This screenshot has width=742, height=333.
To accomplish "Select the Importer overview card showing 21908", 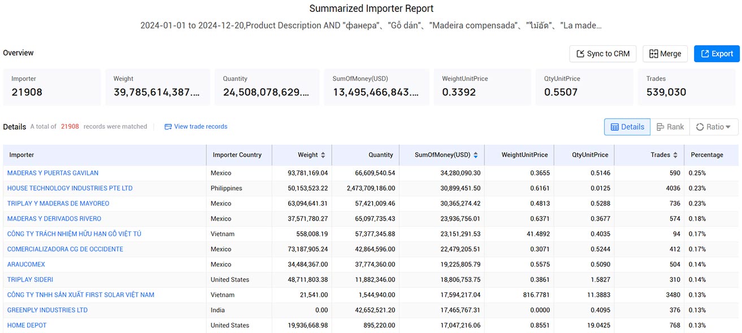I will pyautogui.click(x=52, y=87).
